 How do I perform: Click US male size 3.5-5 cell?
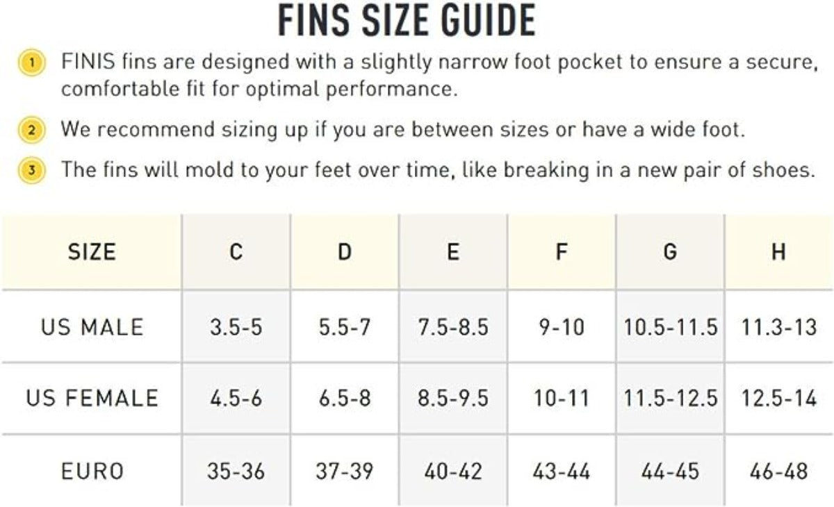click(x=236, y=326)
